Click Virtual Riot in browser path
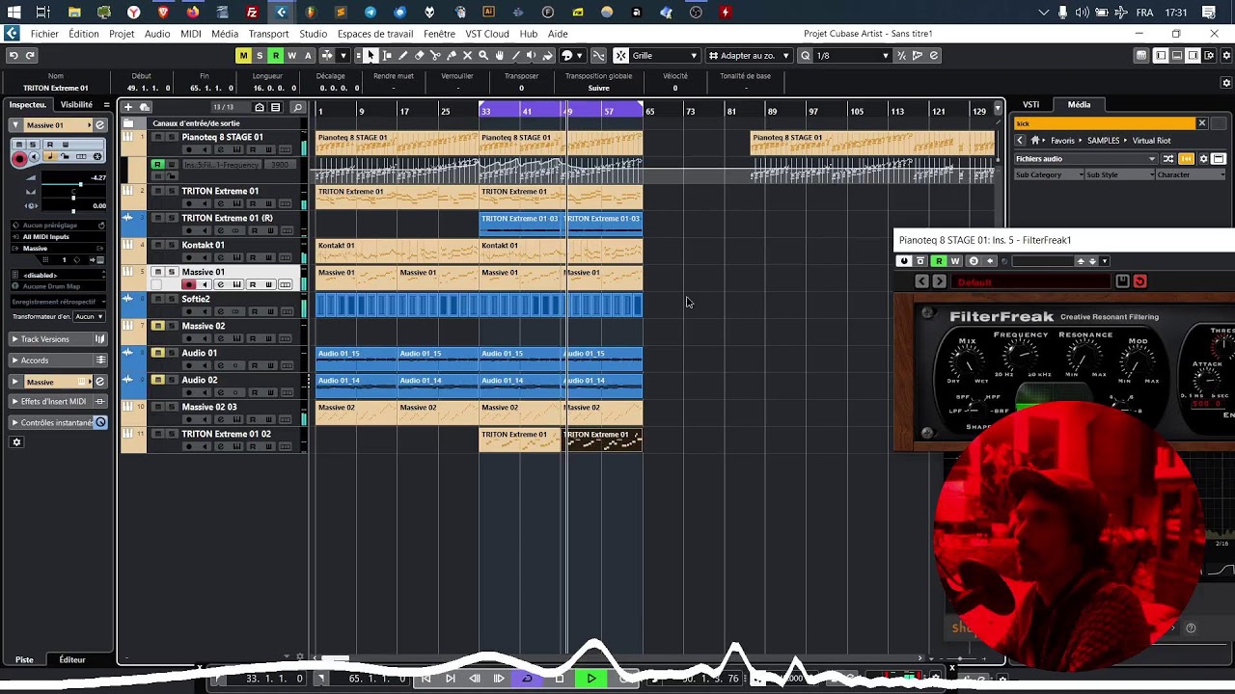Image resolution: width=1235 pixels, height=694 pixels. (1151, 141)
